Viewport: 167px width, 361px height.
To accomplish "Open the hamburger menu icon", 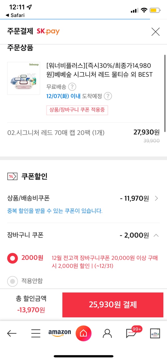I will point(36,334).
